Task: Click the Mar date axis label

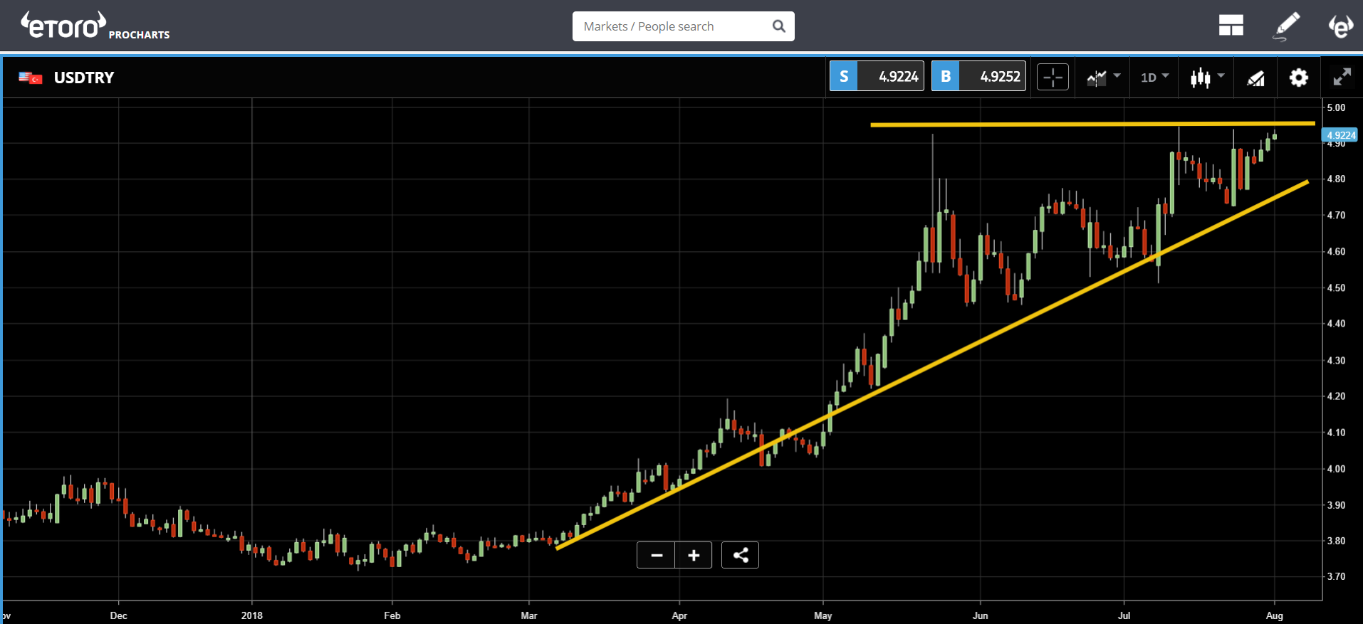Action: [x=528, y=615]
